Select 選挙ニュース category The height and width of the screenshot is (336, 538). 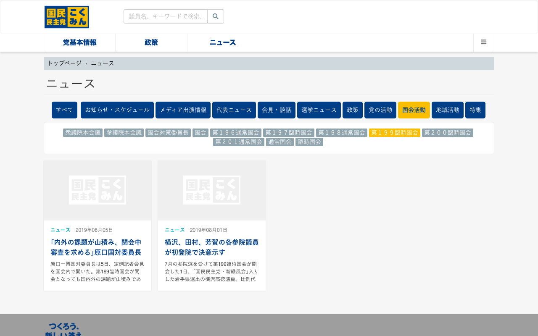pyautogui.click(x=319, y=110)
